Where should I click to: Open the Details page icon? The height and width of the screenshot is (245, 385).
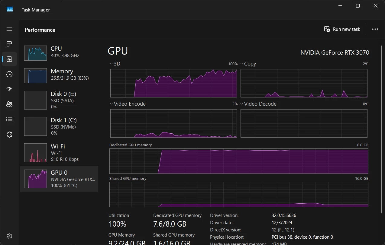pos(9,119)
